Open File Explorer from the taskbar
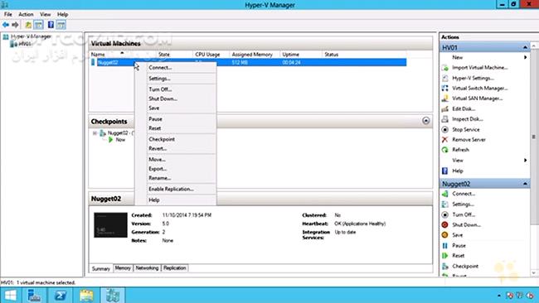The image size is (539, 303). (x=86, y=295)
